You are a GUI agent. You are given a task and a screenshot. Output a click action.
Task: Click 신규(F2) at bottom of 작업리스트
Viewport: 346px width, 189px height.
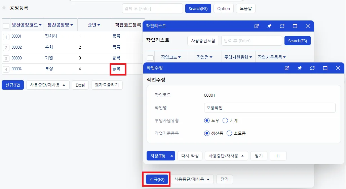[157, 179]
